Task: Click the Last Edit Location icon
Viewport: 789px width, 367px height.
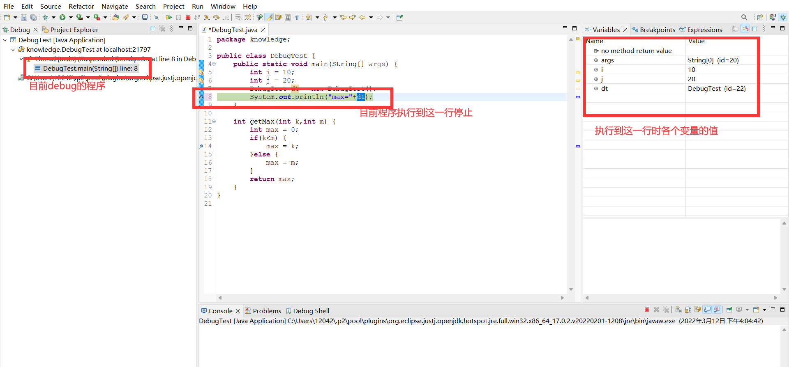Action: point(343,17)
